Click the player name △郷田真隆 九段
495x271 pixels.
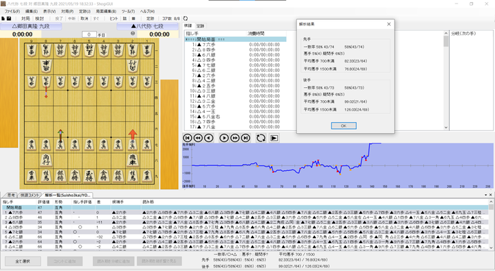pyautogui.click(x=31, y=27)
